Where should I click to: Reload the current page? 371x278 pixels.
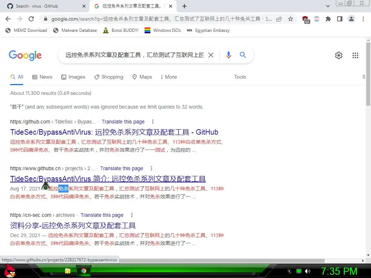pos(31,19)
